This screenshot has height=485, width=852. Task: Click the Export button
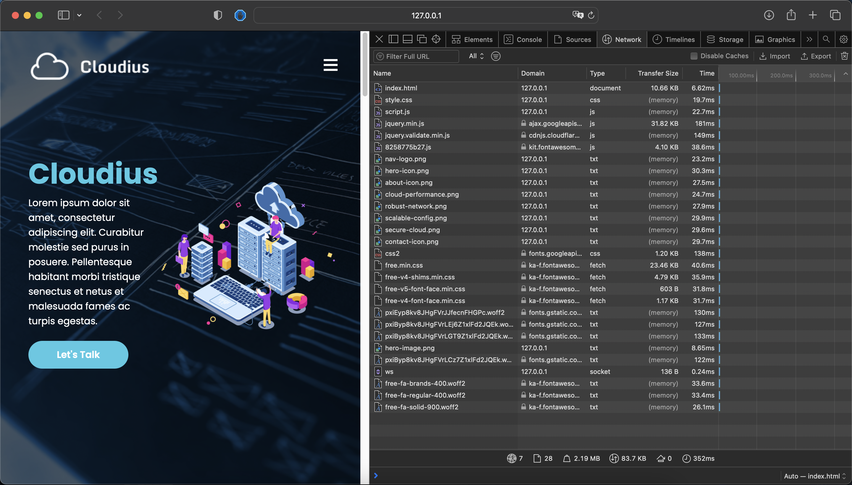click(x=816, y=56)
